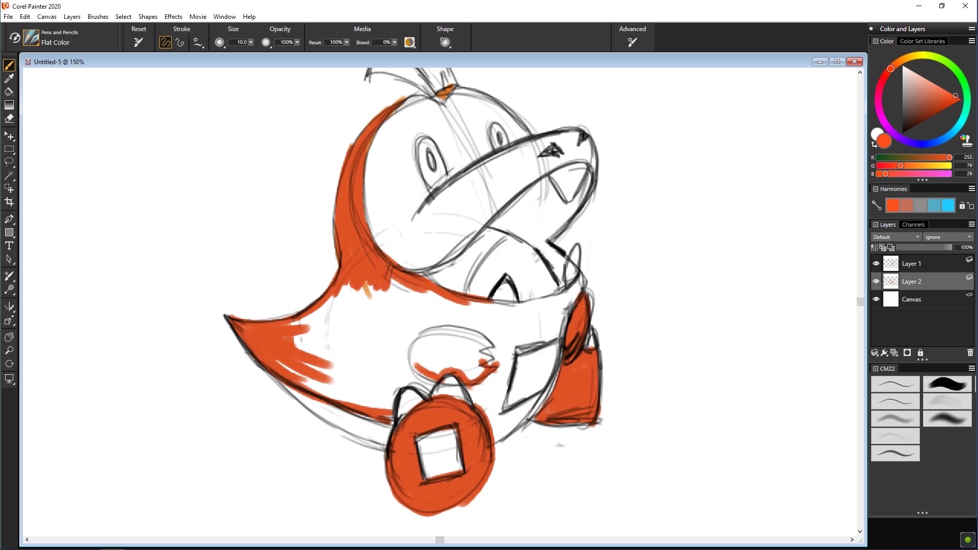Open the Ignore composite depth dropdown
The width and height of the screenshot is (978, 550).
(948, 237)
